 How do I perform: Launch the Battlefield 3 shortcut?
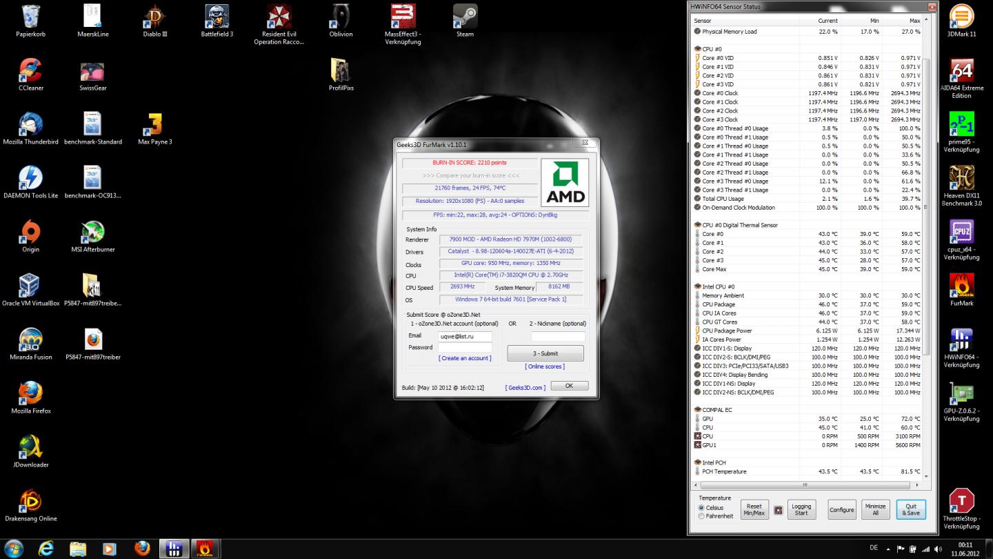pyautogui.click(x=217, y=21)
